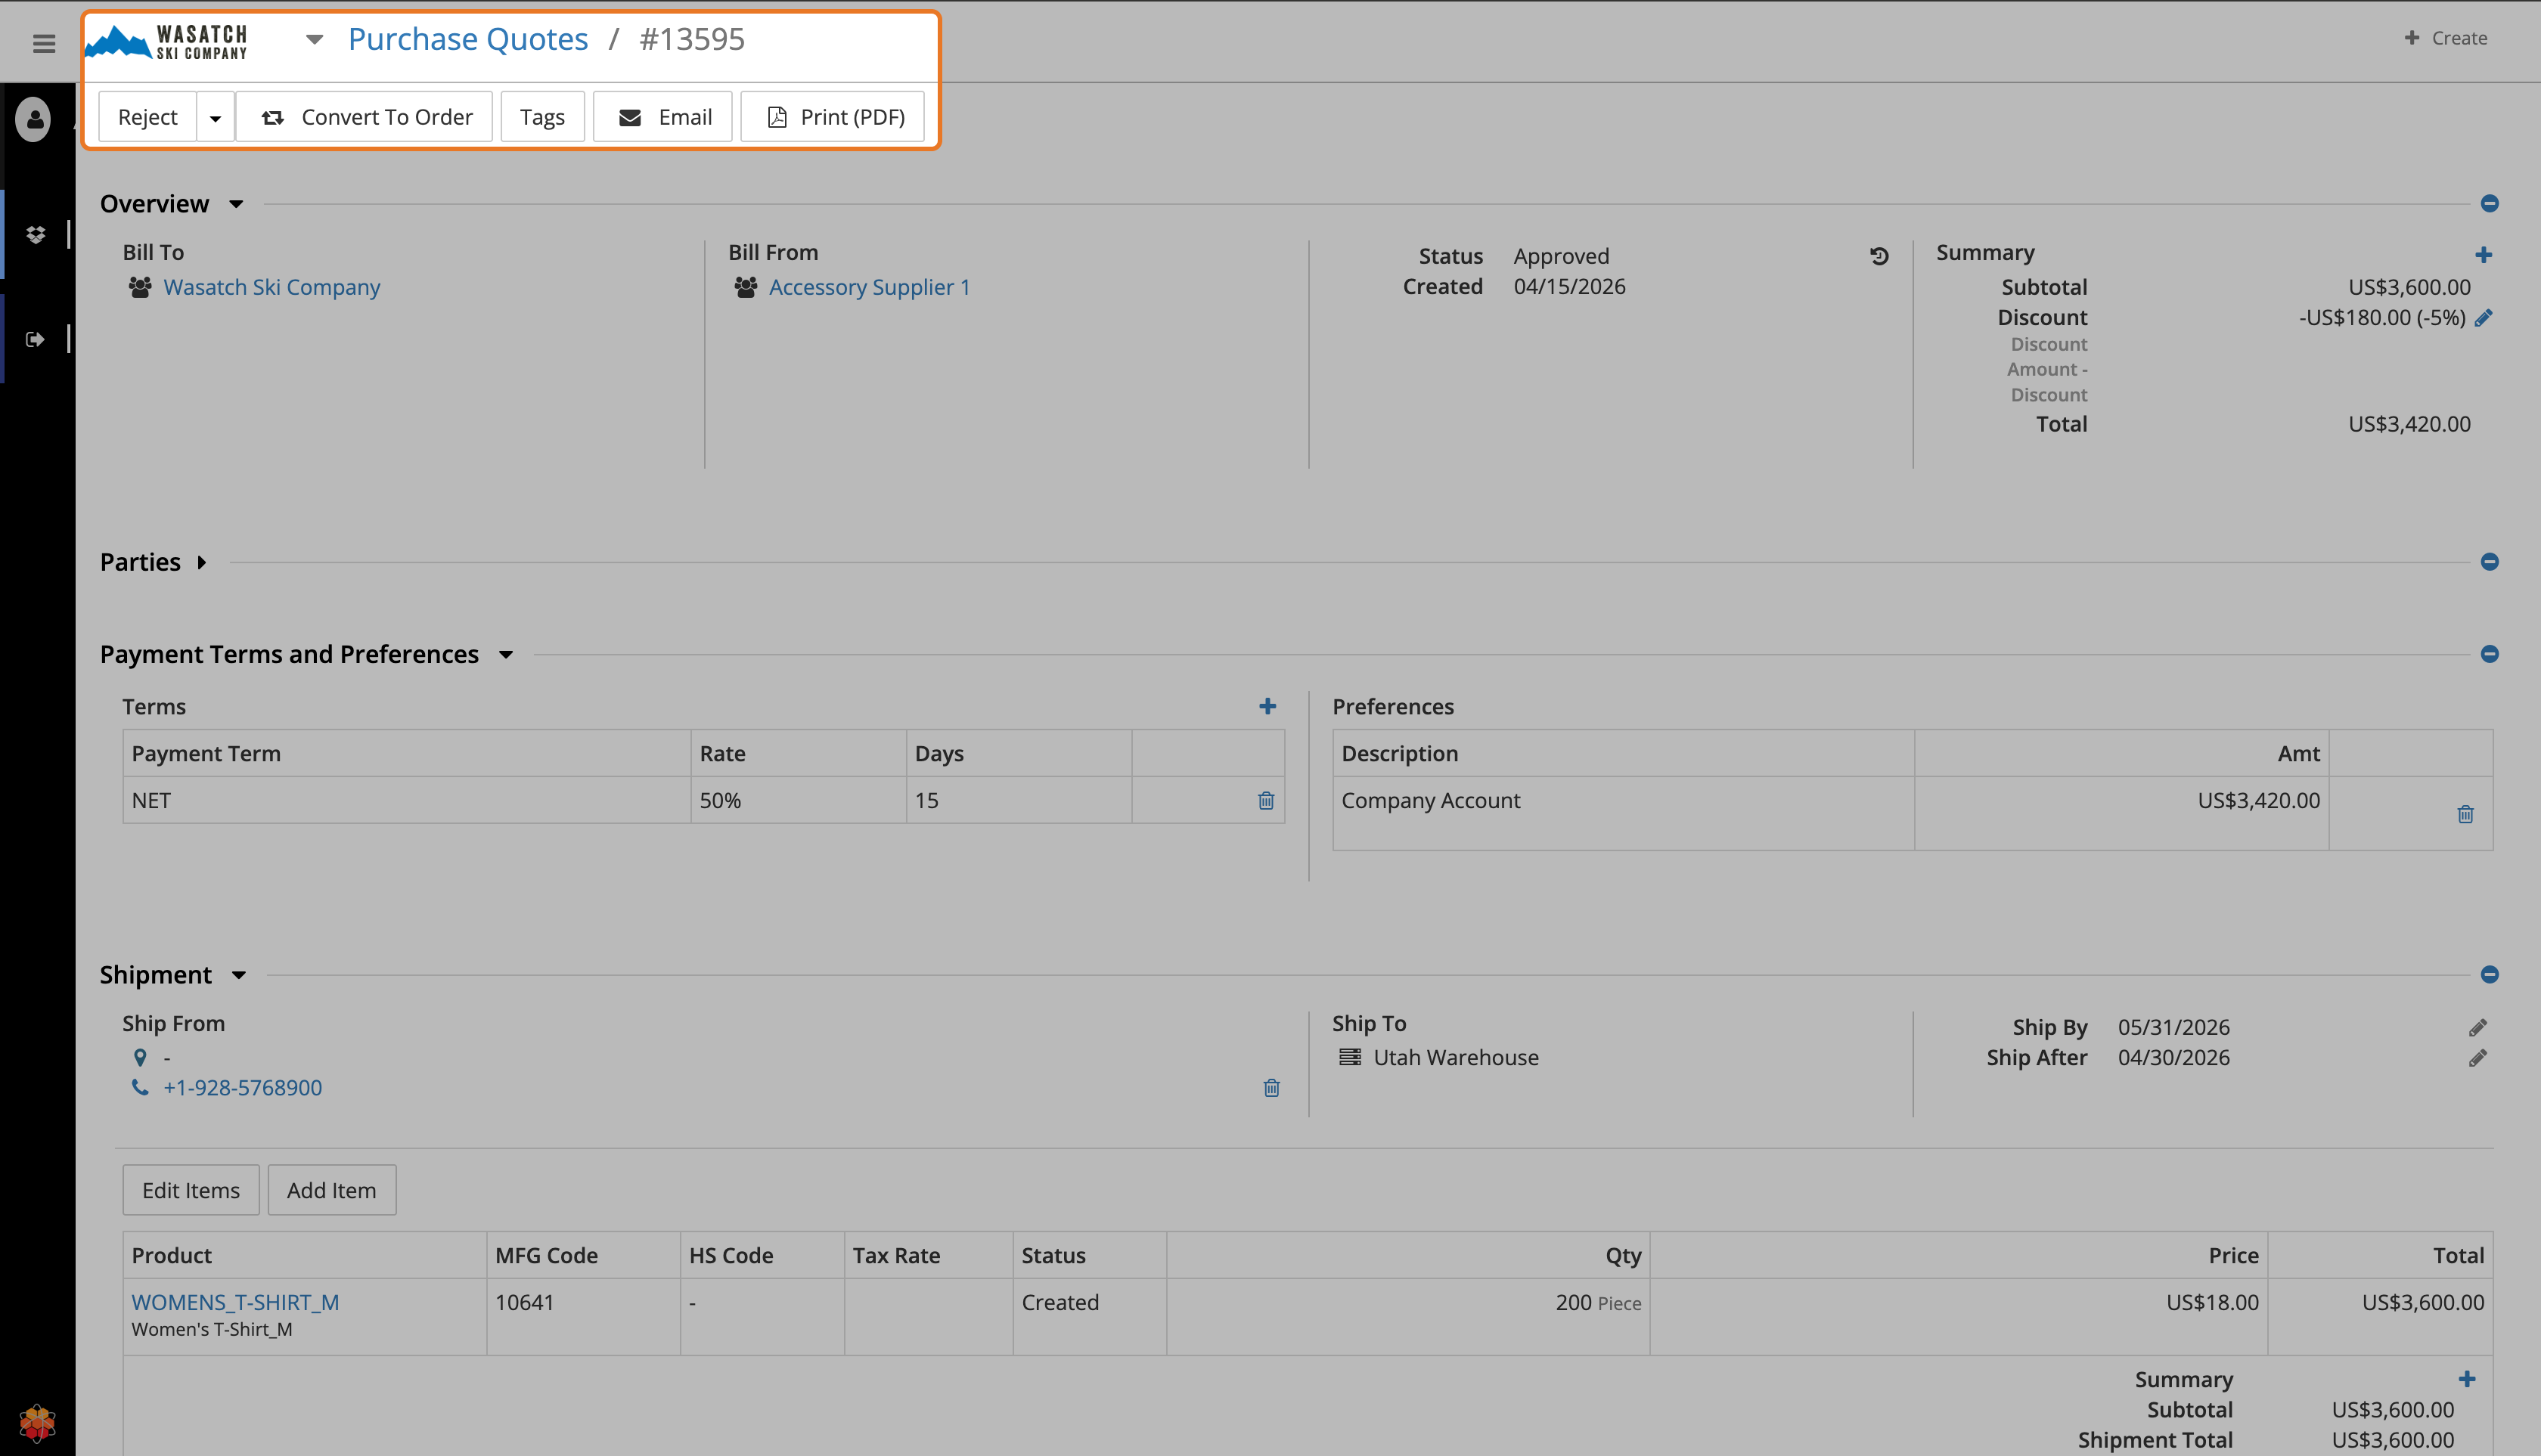The height and width of the screenshot is (1456, 2541).
Task: Email this purchase quote
Action: [663, 117]
